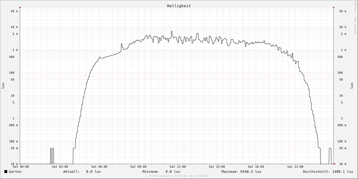Click the "Durchschnitt:" label
Viewport: 358px width, 179px height.
(x=317, y=172)
